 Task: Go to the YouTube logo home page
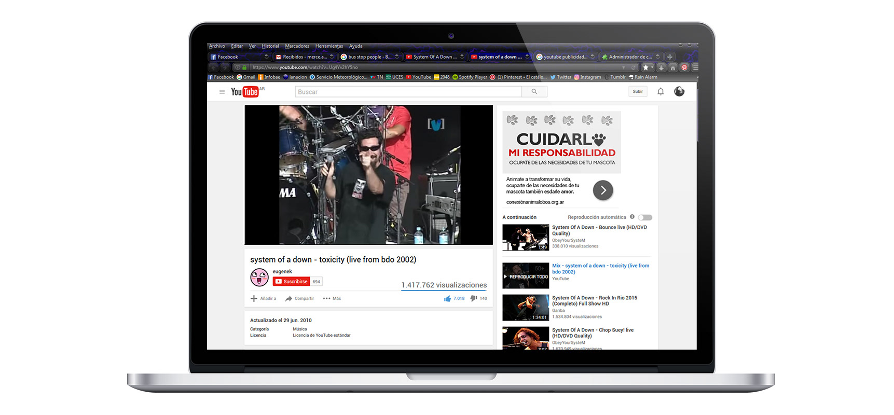click(x=247, y=92)
